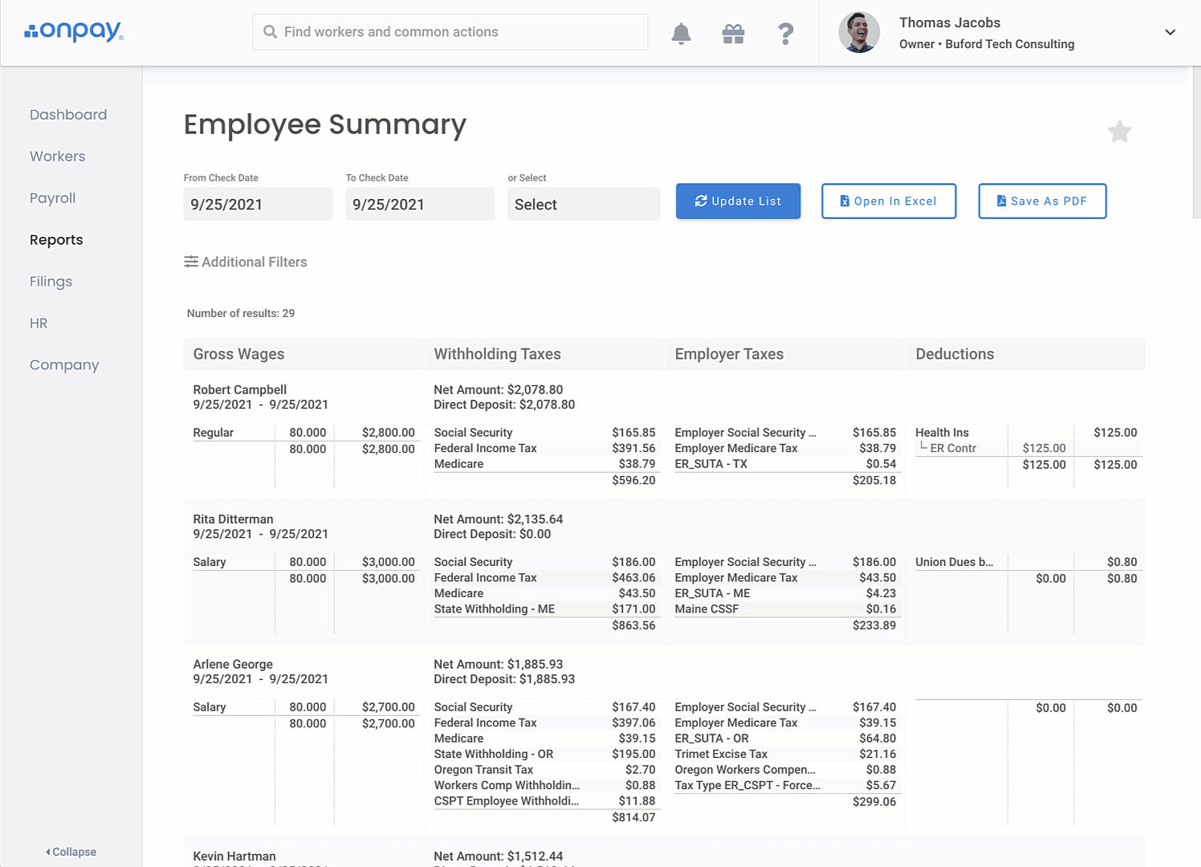Edit the From Check Date field

[258, 204]
